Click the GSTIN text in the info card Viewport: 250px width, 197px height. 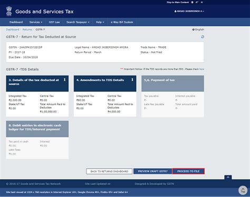pos(25,48)
